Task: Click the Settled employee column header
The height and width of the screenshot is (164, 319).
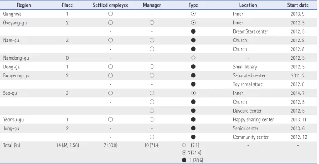Action: 110,5
